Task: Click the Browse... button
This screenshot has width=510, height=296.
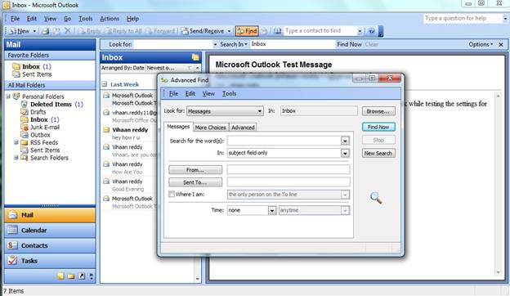Action: 378,111
